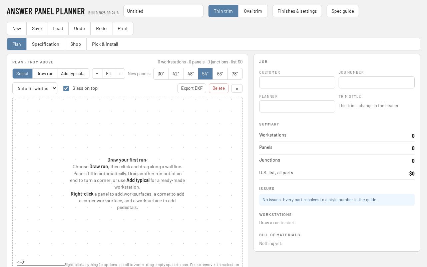
Task: Click the Customer input field
Action: pos(297,82)
